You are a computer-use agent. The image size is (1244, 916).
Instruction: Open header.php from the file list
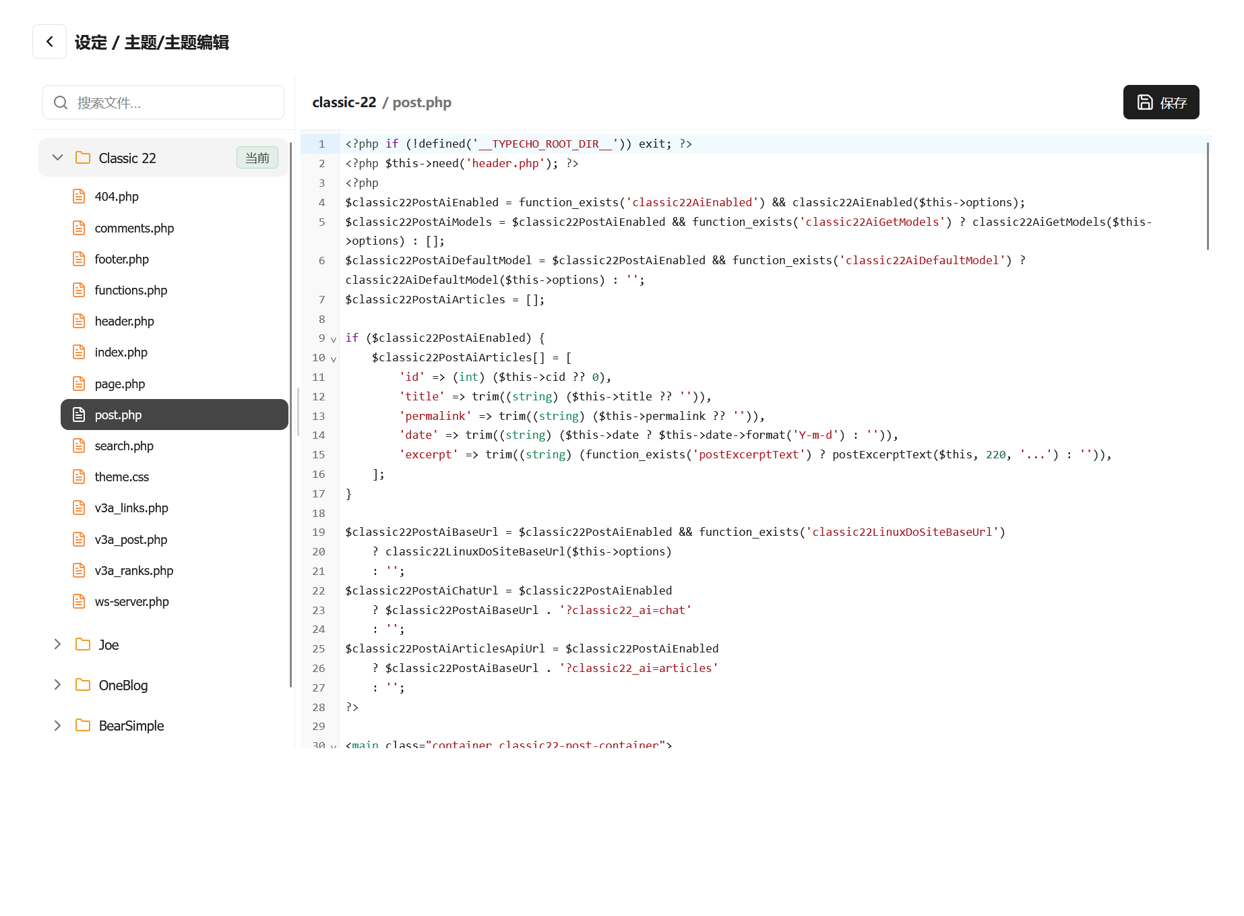point(124,321)
